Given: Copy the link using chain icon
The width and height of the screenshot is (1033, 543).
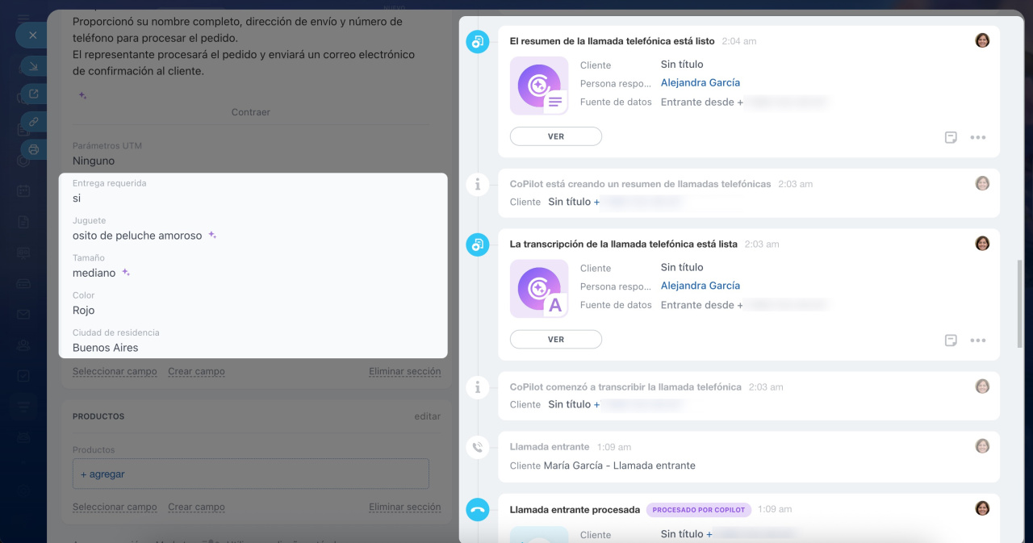Looking at the screenshot, I should point(33,122).
